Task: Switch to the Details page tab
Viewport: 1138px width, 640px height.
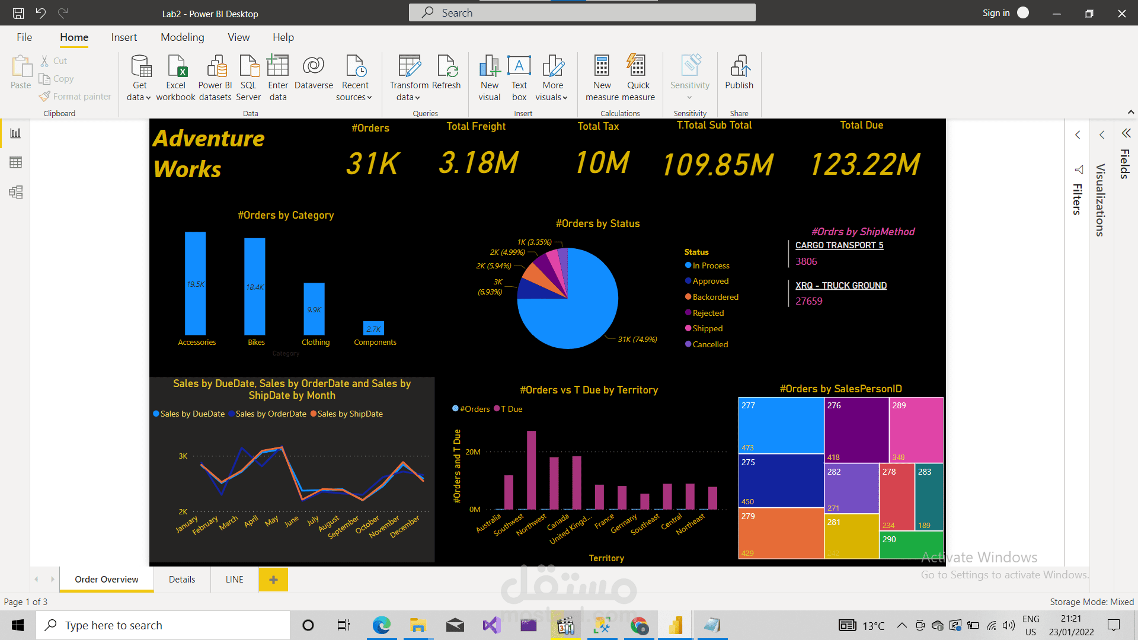Action: 181,580
